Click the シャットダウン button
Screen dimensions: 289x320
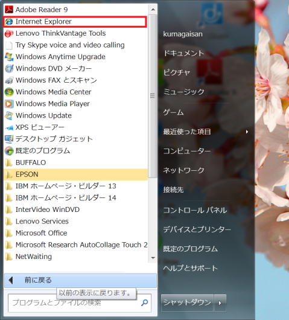(x=187, y=303)
